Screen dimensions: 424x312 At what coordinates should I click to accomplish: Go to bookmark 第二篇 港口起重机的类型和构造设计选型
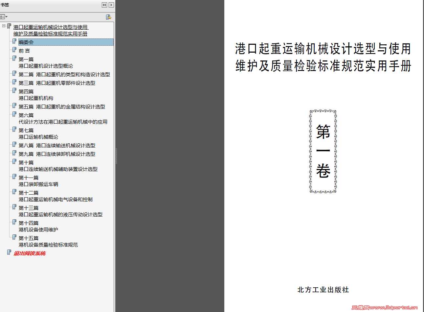click(64, 75)
